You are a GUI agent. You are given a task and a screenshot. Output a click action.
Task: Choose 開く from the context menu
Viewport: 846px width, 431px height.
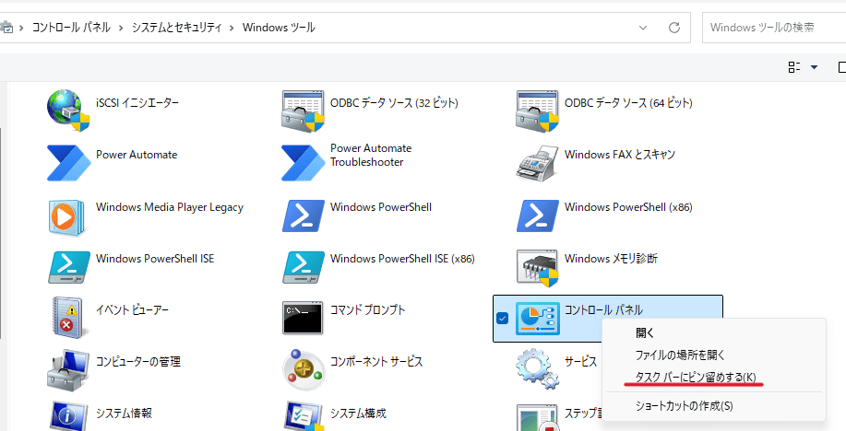[645, 333]
